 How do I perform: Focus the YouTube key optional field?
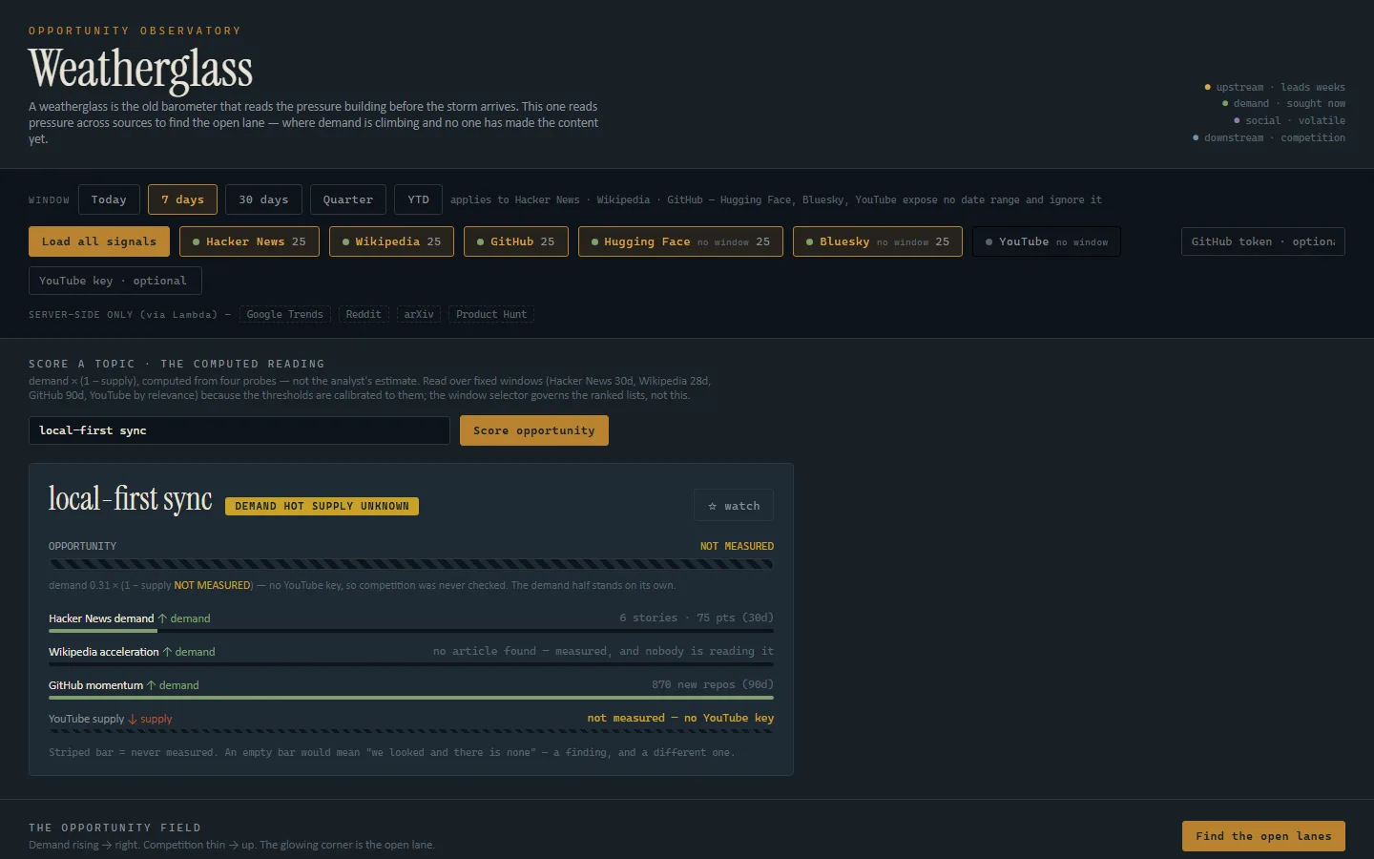115,281
